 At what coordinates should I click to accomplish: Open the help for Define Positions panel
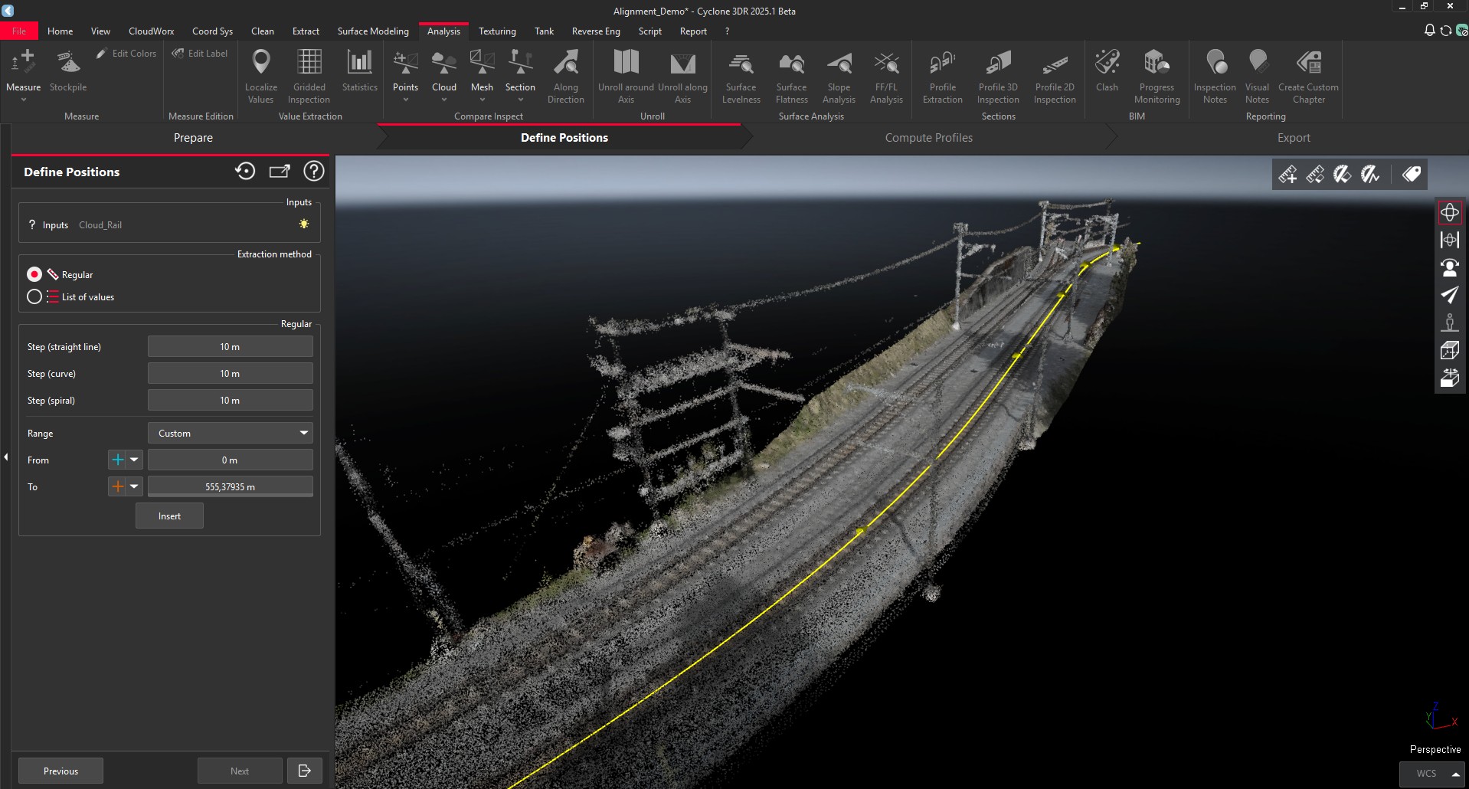(314, 171)
